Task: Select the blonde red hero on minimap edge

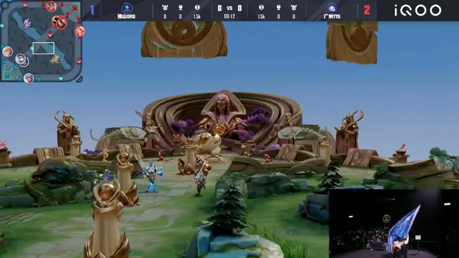Action: pos(80,31)
